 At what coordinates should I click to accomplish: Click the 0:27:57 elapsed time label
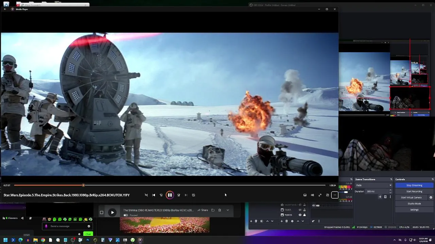click(7, 185)
